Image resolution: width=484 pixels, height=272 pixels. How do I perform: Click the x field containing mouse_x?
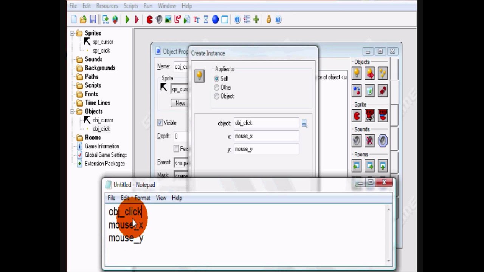(x=267, y=136)
